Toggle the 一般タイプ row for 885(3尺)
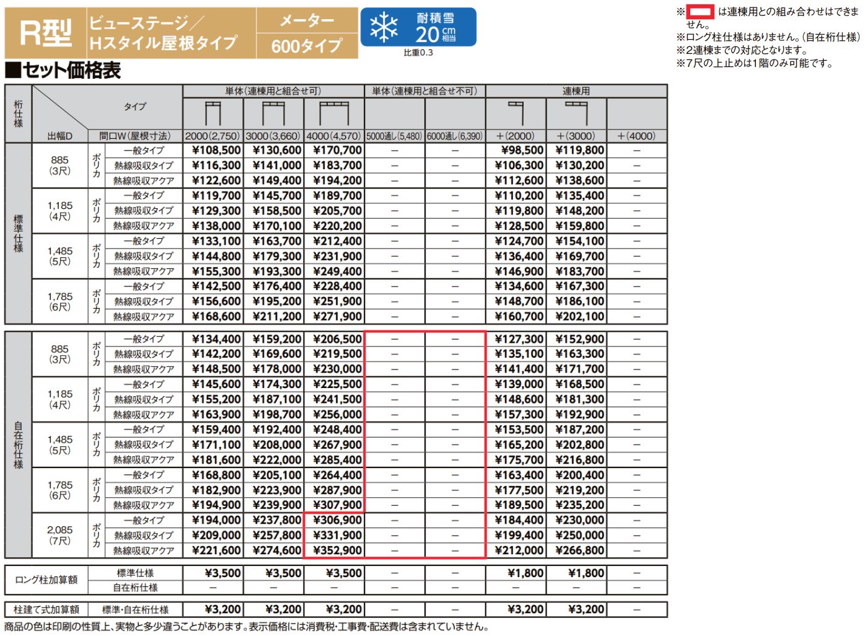This screenshot has width=865, height=636. click(143, 150)
